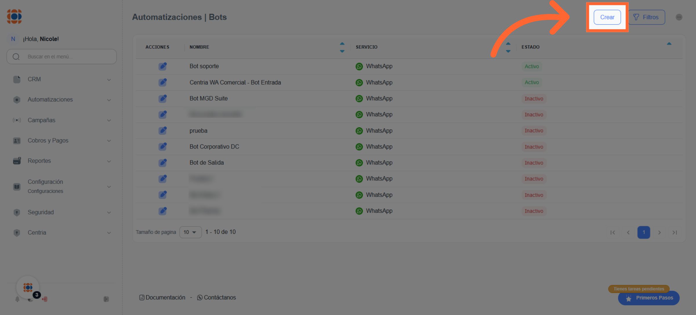Sort table by Servicio column arrows

[508, 47]
